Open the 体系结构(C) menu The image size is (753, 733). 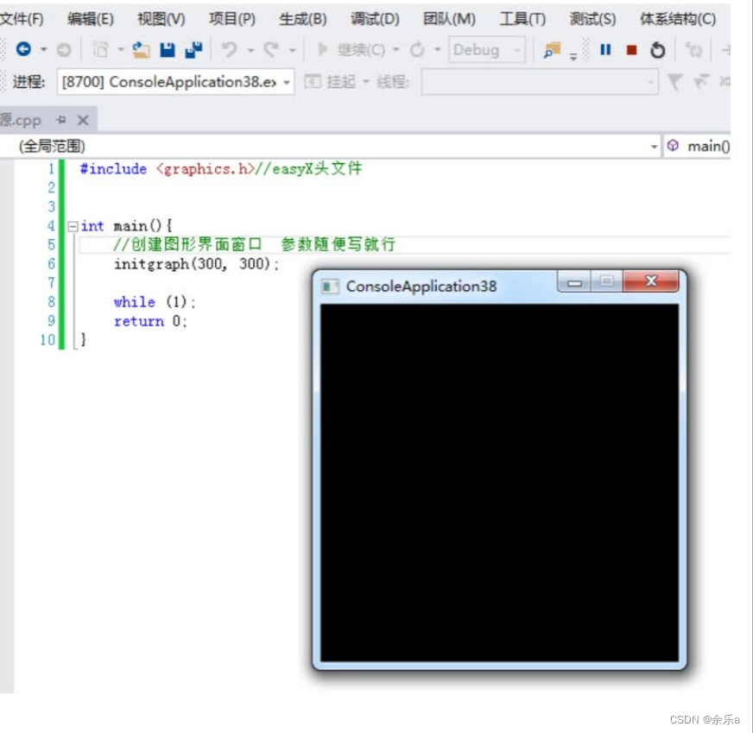[x=678, y=19]
